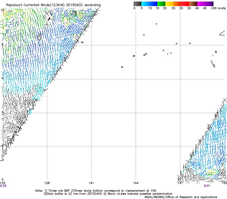The image size is (227, 199).
Task: Click the longitude label 135
Action: (2, 183)
